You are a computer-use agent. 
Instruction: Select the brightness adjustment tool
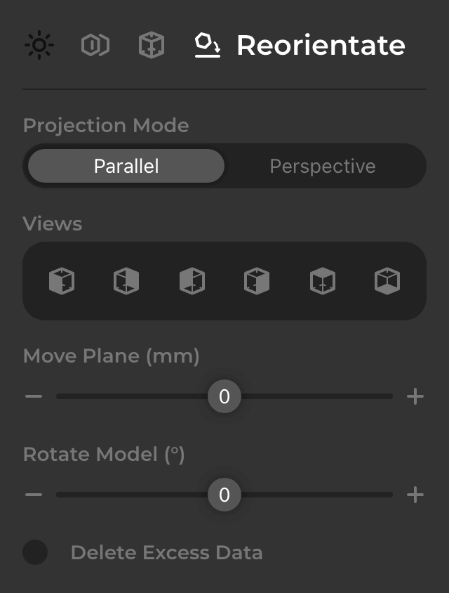[39, 44]
